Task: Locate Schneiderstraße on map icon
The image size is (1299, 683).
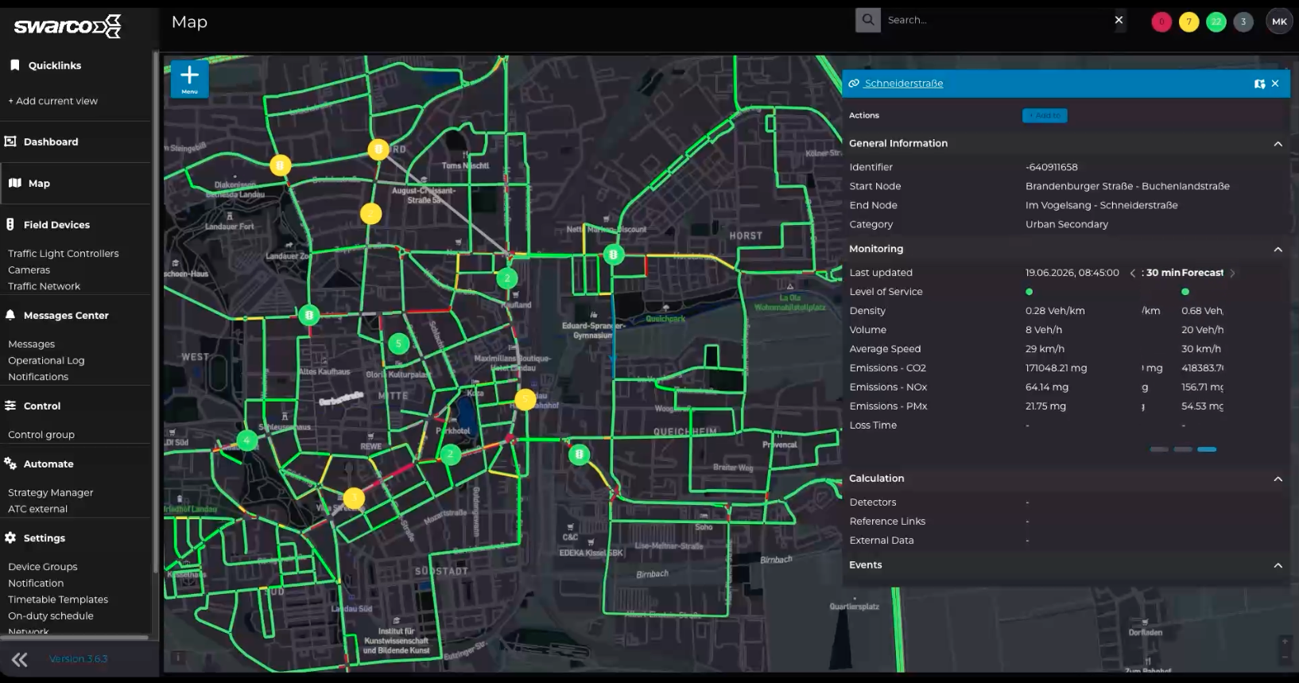Action: tap(1259, 83)
